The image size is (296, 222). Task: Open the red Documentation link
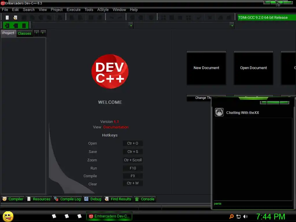coord(116,127)
